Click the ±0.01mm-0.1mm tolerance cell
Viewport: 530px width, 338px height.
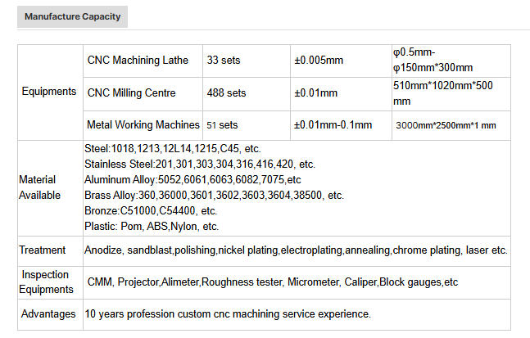[341, 125]
